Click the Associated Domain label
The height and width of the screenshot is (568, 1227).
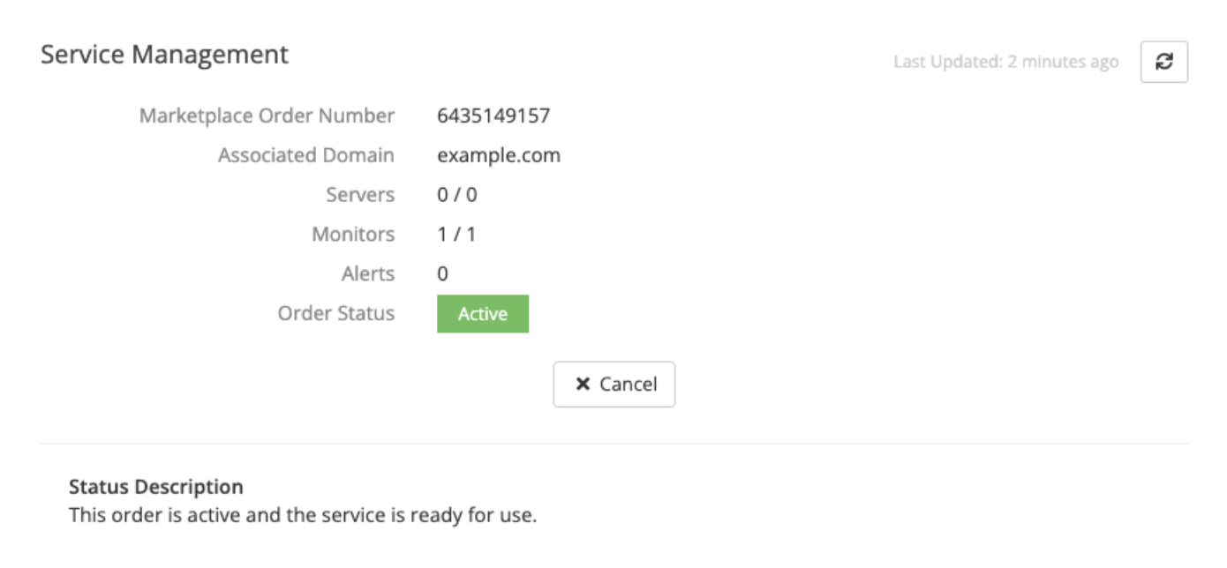click(x=306, y=155)
